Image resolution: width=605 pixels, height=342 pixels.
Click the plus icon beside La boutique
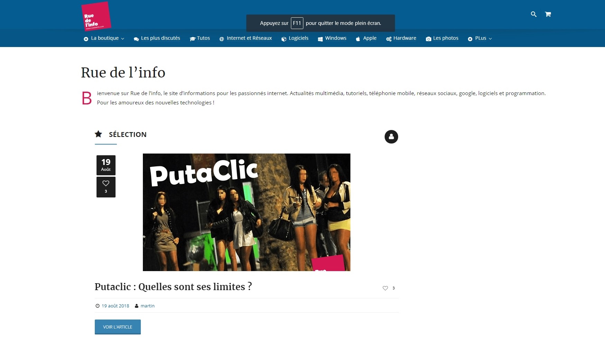click(x=86, y=39)
